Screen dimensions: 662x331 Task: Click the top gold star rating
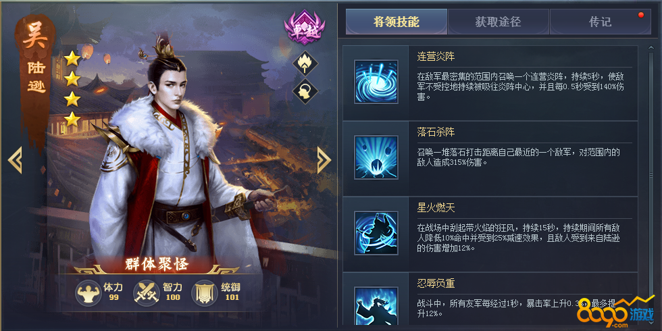(72, 58)
